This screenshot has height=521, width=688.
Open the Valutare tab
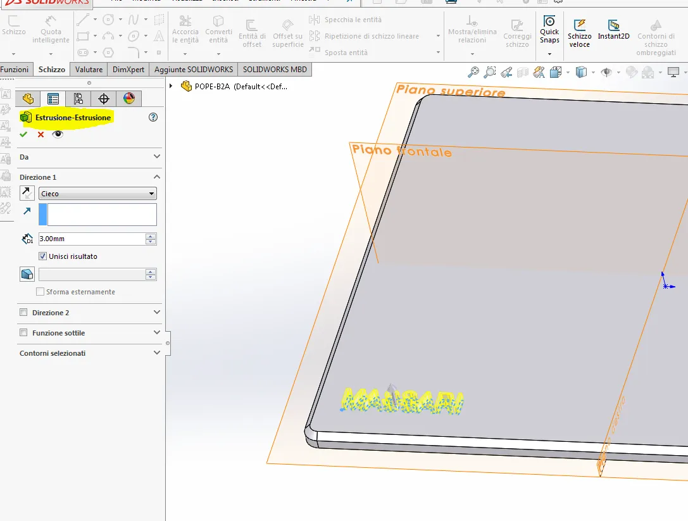(89, 70)
